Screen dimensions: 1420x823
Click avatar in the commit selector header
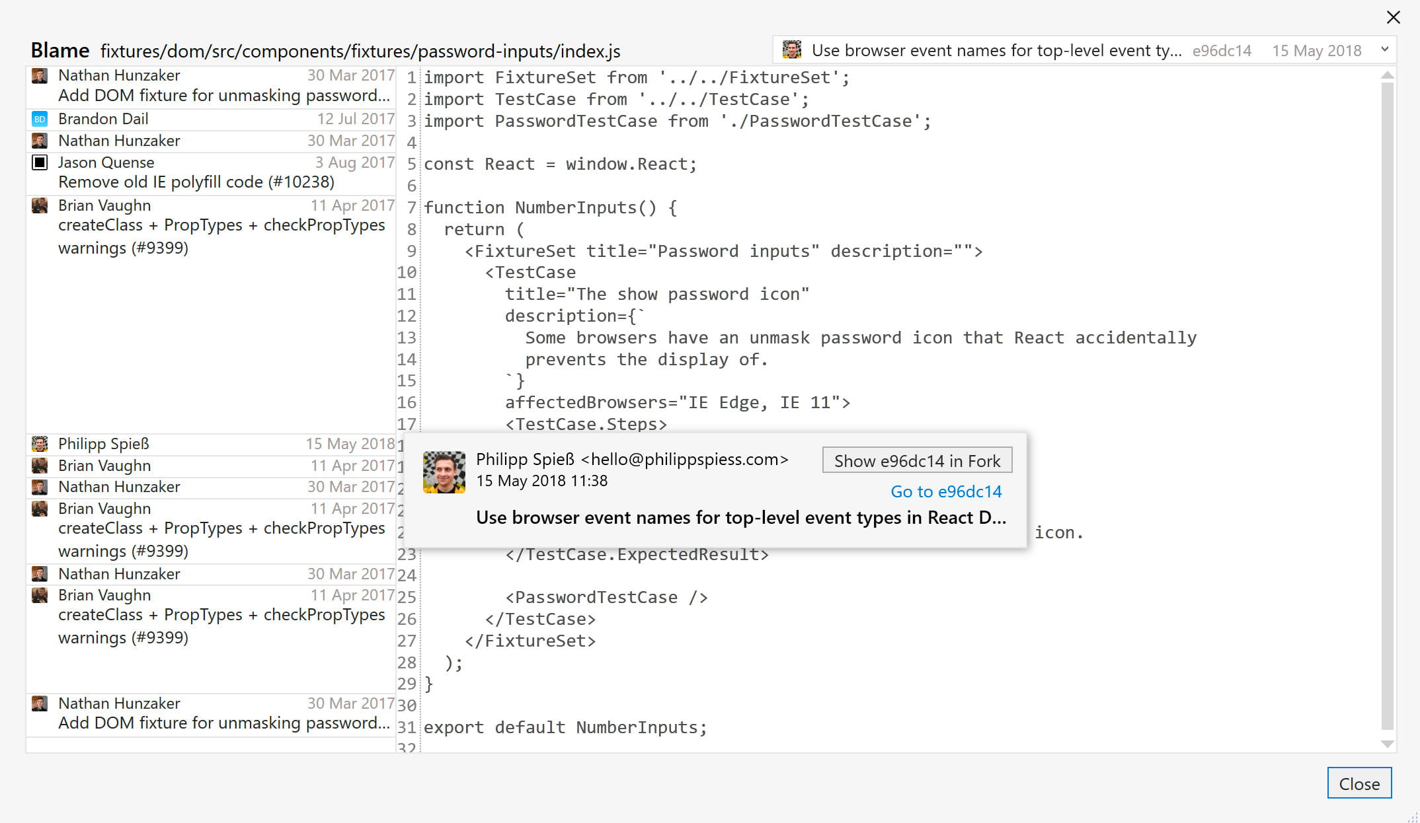coord(791,50)
